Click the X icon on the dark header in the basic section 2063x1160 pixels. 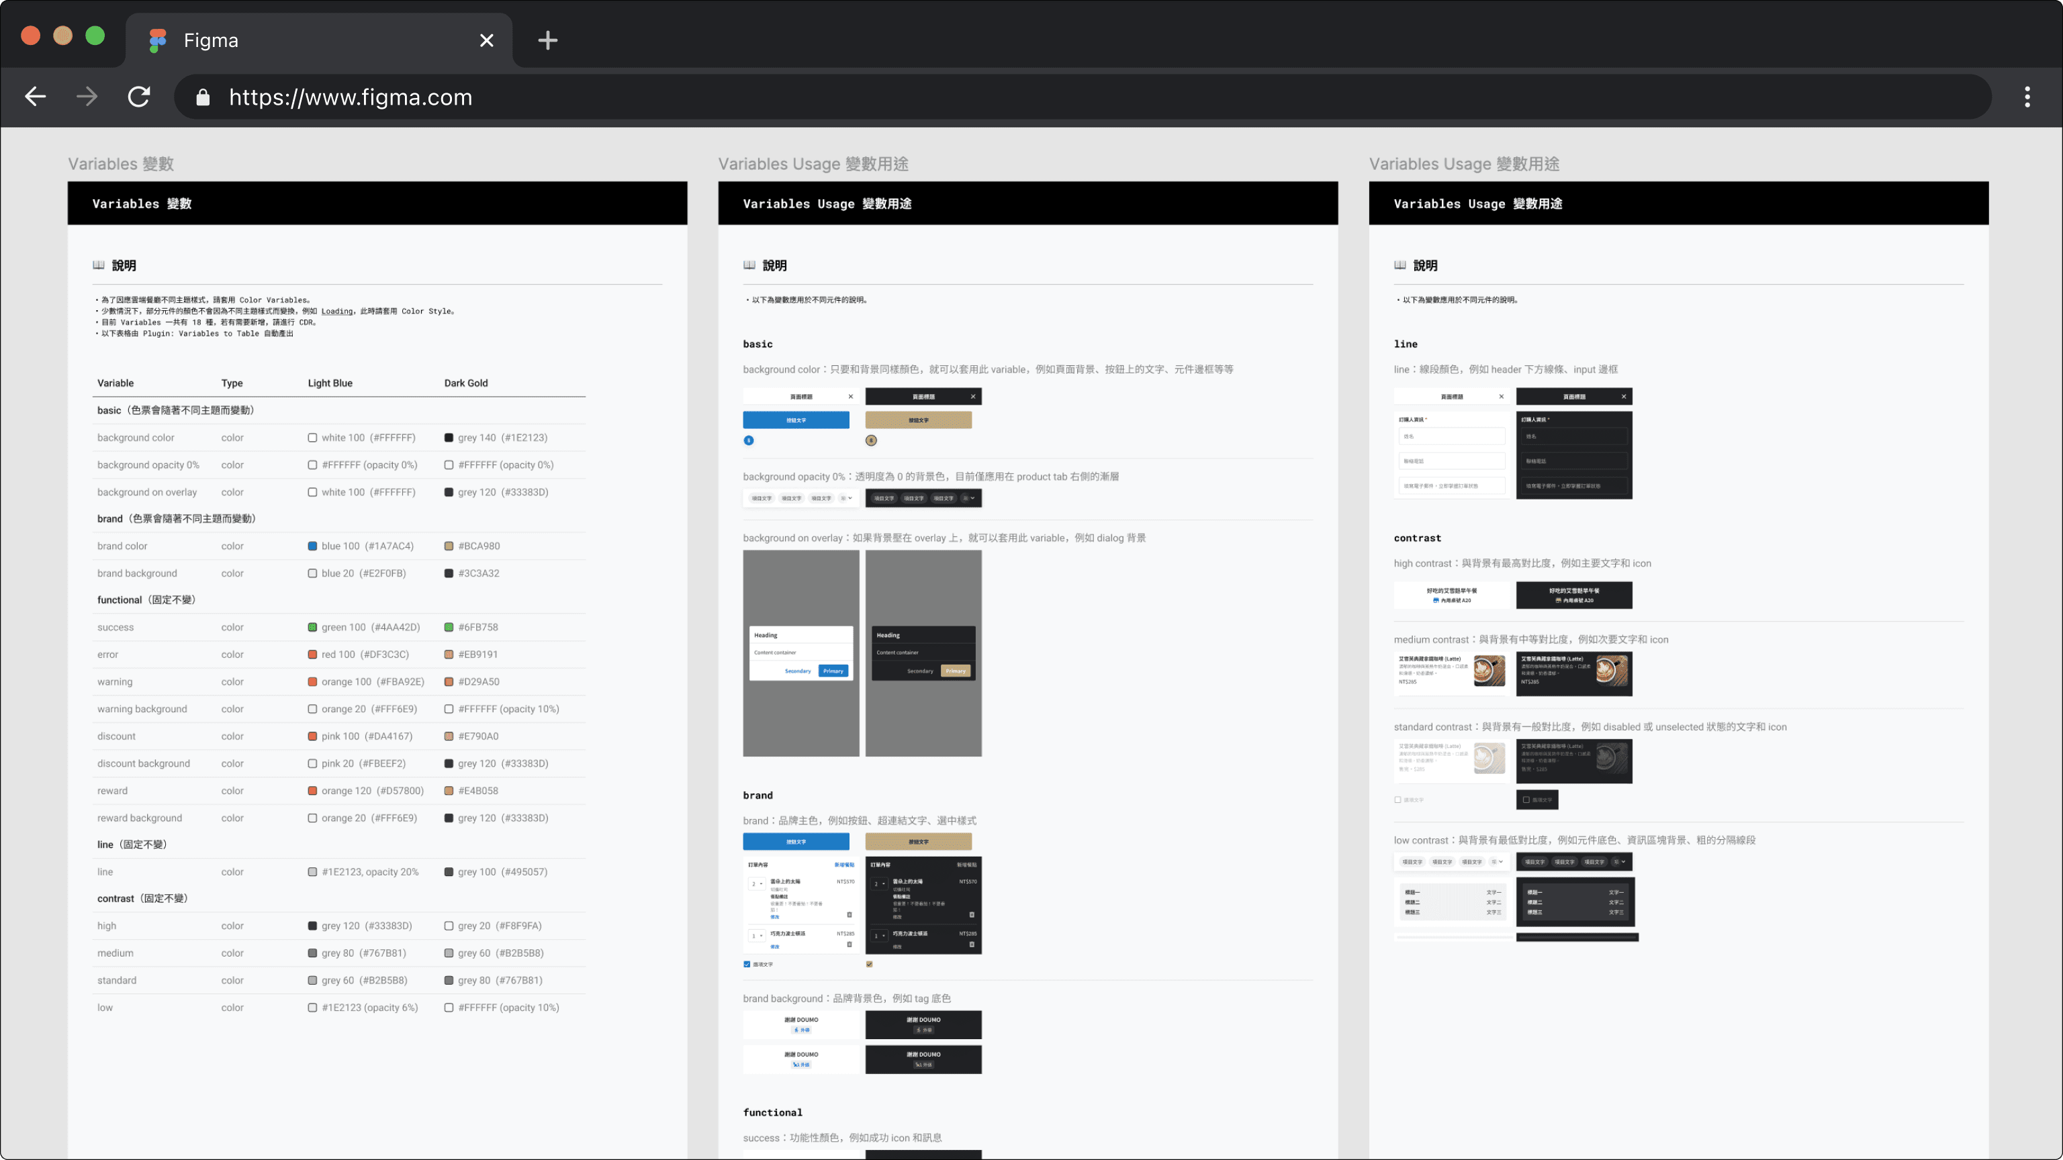coord(973,396)
